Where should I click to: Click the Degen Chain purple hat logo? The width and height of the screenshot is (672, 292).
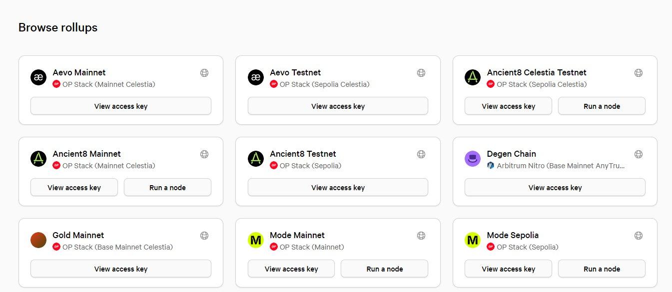473,159
